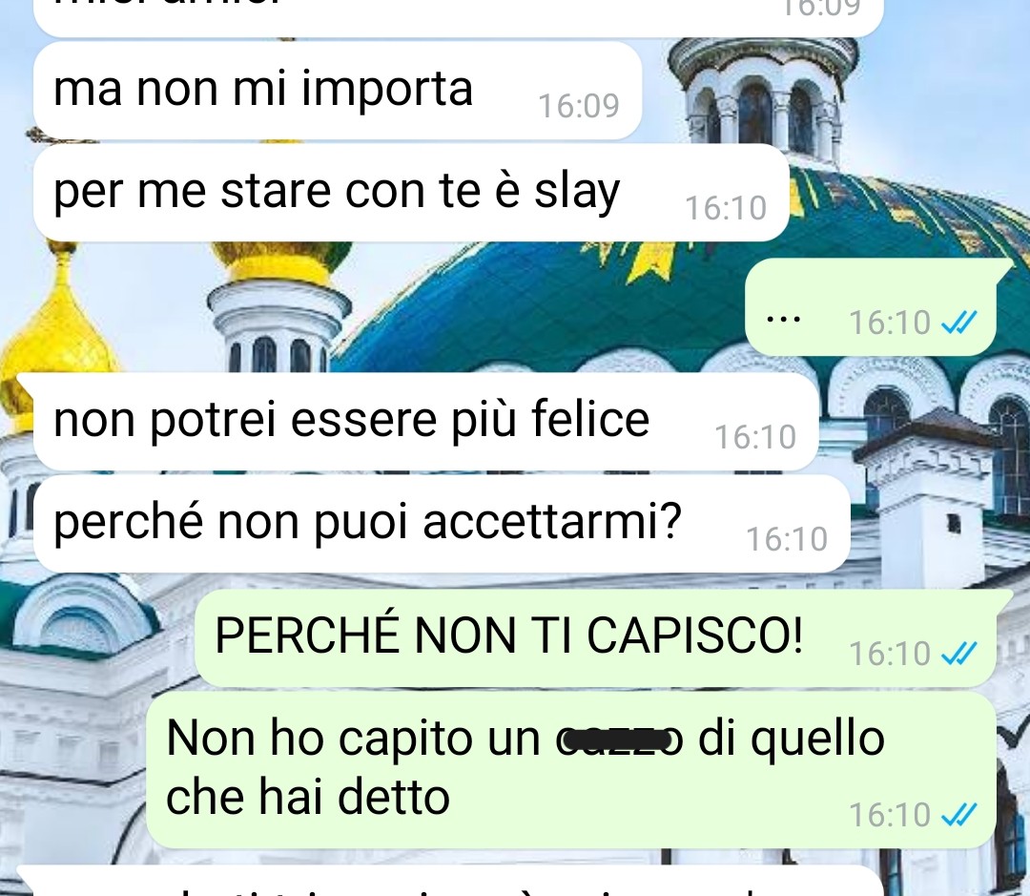Select the 'PERCHÉ NON TI CAPISCO!' sent message
1030x896 pixels.
(x=596, y=638)
